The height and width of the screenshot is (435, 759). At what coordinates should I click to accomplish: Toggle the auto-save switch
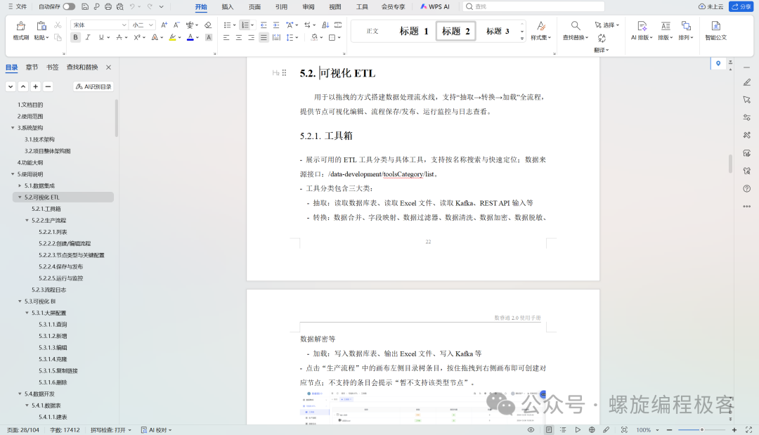(69, 6)
